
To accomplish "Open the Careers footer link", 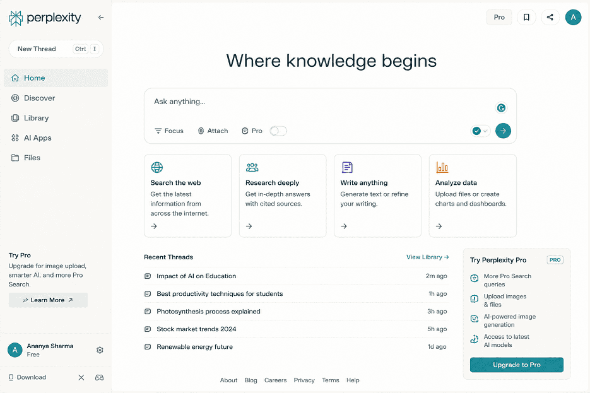I will [275, 380].
